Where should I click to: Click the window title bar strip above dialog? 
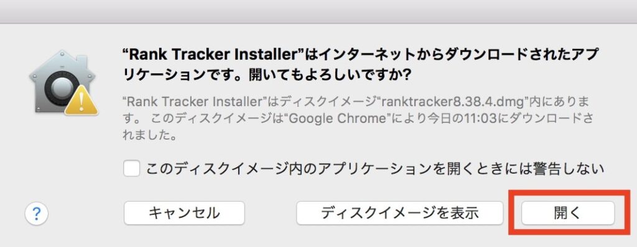tap(318, 11)
